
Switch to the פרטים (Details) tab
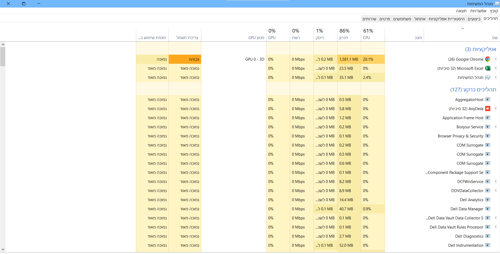(385, 19)
